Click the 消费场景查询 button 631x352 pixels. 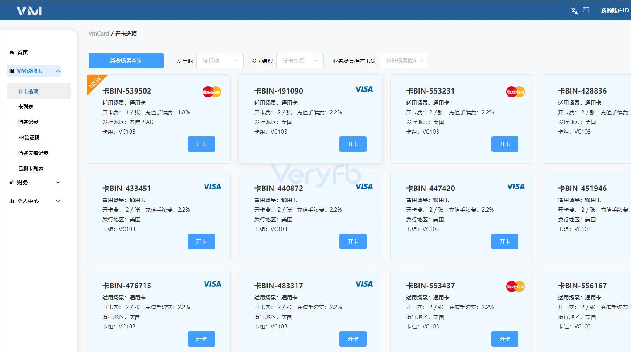tap(126, 61)
